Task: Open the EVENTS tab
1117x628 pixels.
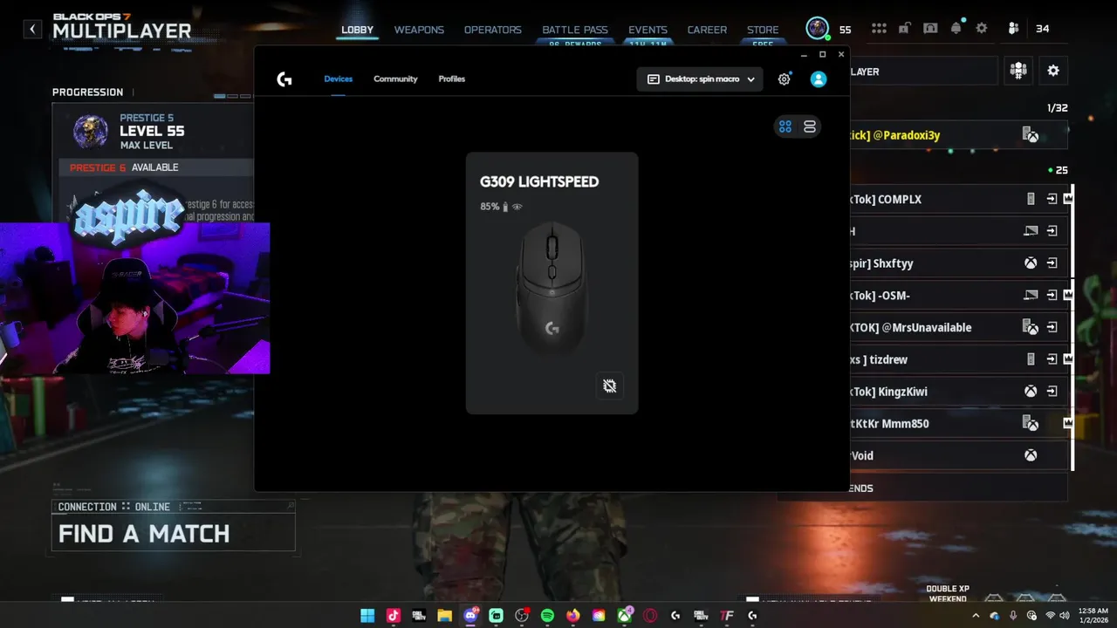Action: point(648,30)
